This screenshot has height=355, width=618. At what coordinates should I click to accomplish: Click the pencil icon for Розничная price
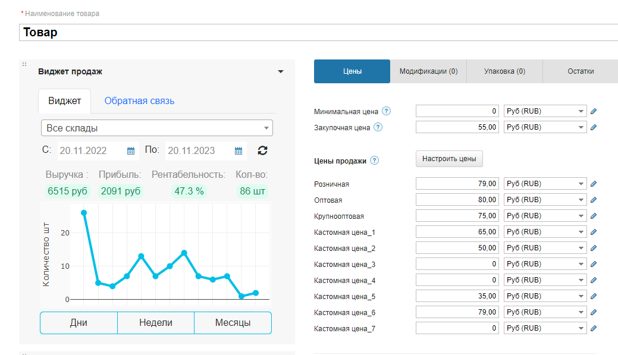click(x=593, y=184)
